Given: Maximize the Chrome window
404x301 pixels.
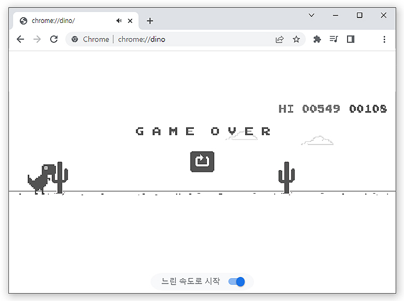Looking at the screenshot, I should pyautogui.click(x=359, y=15).
